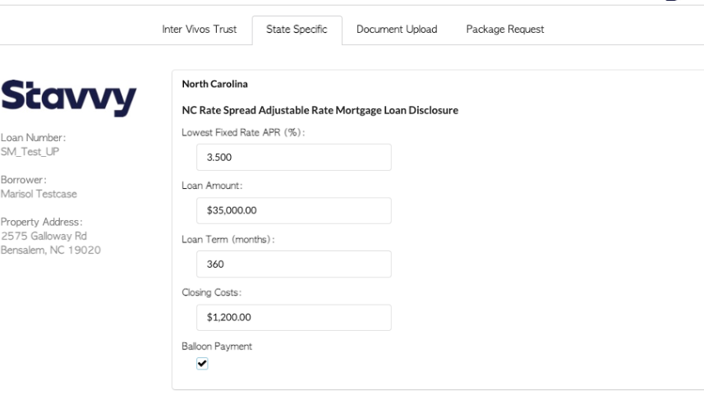Click into the Loan Amount field
The image size is (704, 404).
[293, 210]
